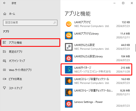
Task: Select LAVIEアプリナビ app name
Action: (x=82, y=22)
